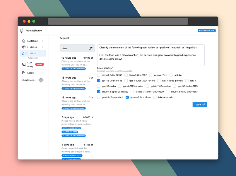This screenshot has width=236, height=176.
Task: Click the green maximize window button
Action: (x=34, y=21)
